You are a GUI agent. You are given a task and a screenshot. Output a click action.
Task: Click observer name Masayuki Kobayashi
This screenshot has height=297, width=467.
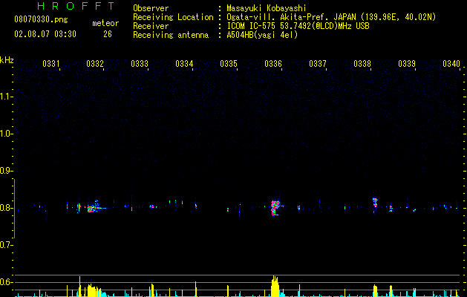point(267,8)
